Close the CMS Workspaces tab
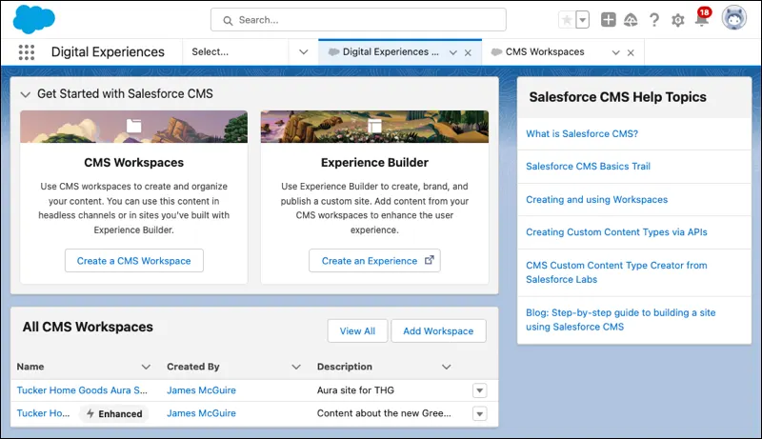The width and height of the screenshot is (762, 439). pyautogui.click(x=631, y=52)
